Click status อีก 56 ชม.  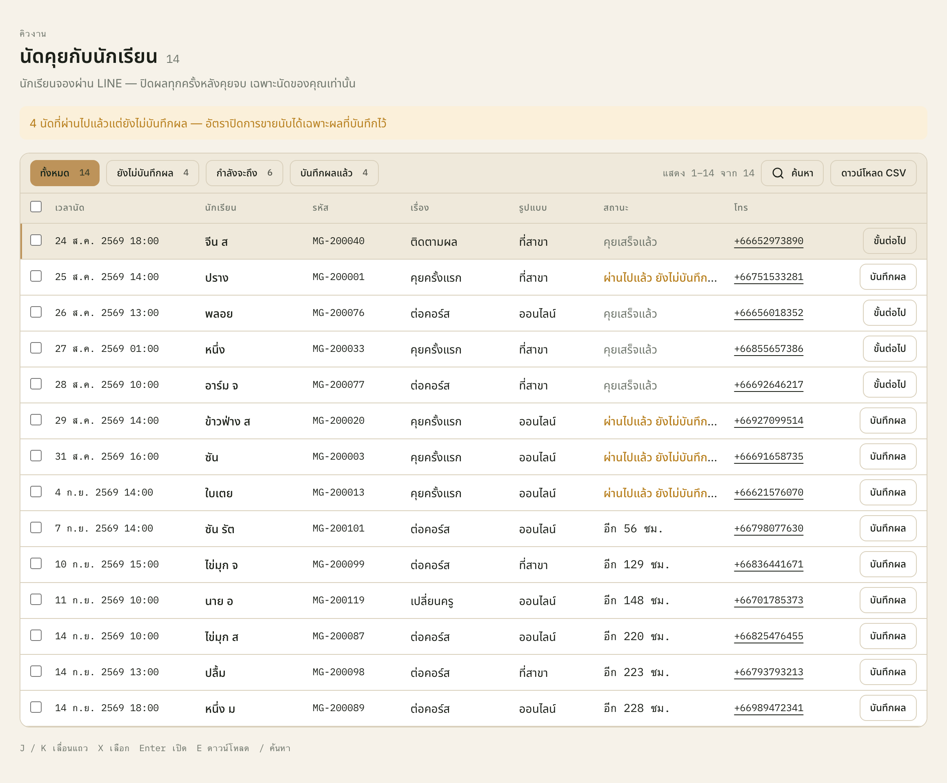coord(633,529)
